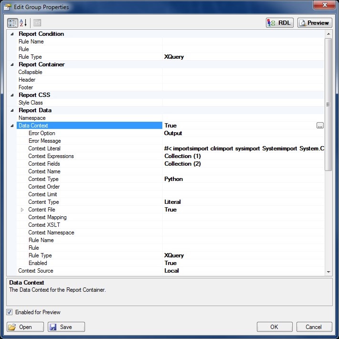
Task: Select the Context Literal value field
Action: 244,148
